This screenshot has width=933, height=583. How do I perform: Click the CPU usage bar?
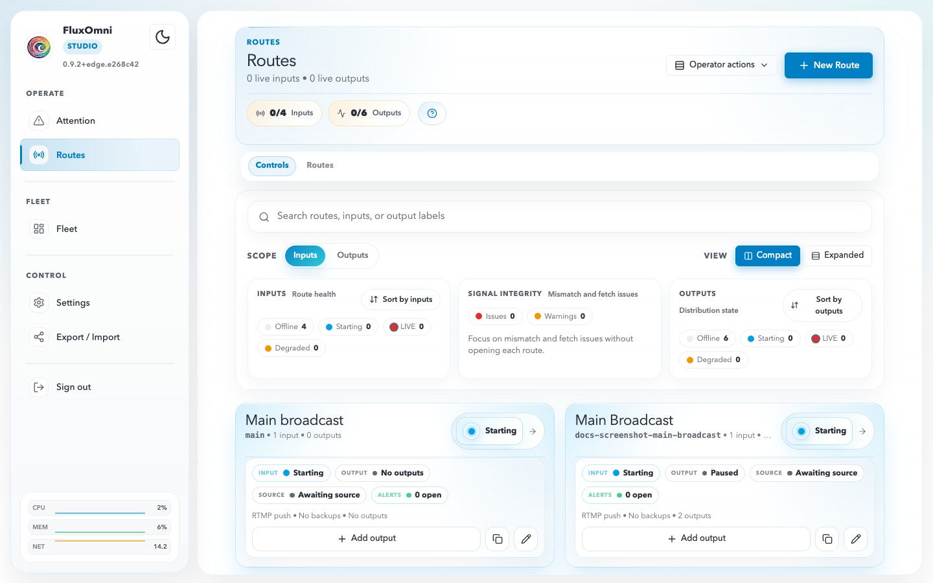coord(99,508)
